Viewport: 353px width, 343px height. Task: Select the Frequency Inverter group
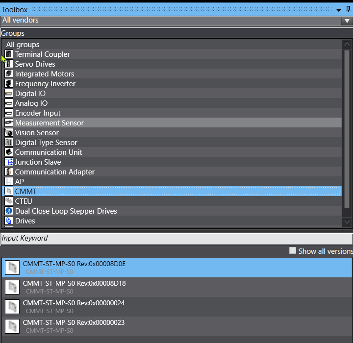tap(172, 83)
